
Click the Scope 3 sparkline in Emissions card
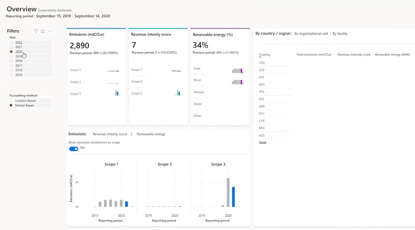[x=117, y=93]
